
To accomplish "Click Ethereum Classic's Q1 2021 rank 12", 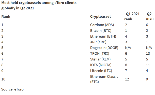I will tap(127, 79).
